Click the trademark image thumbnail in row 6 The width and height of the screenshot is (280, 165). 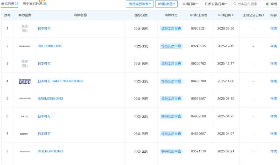[x=24, y=117]
